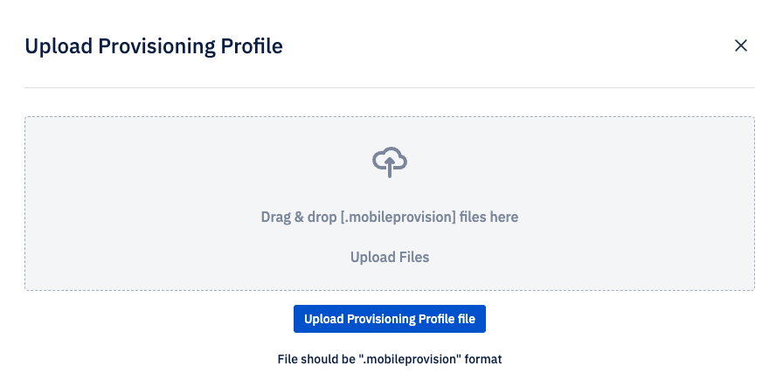Click the divider line below the dialog title

pyautogui.click(x=390, y=87)
